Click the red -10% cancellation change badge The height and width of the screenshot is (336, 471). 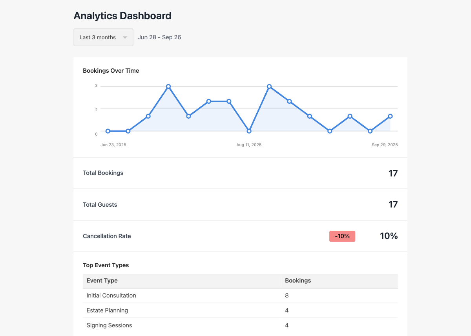[342, 236]
